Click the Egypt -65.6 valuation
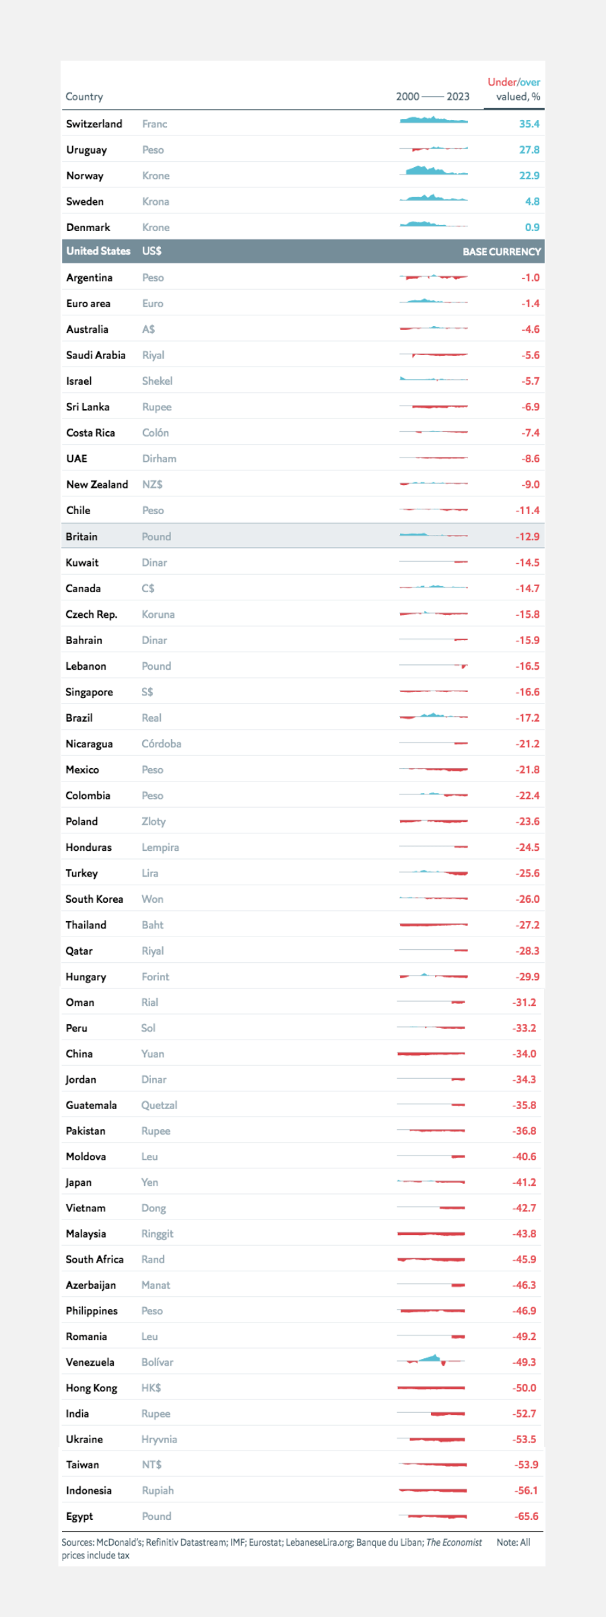Image resolution: width=606 pixels, height=1617 pixels. tap(527, 1516)
